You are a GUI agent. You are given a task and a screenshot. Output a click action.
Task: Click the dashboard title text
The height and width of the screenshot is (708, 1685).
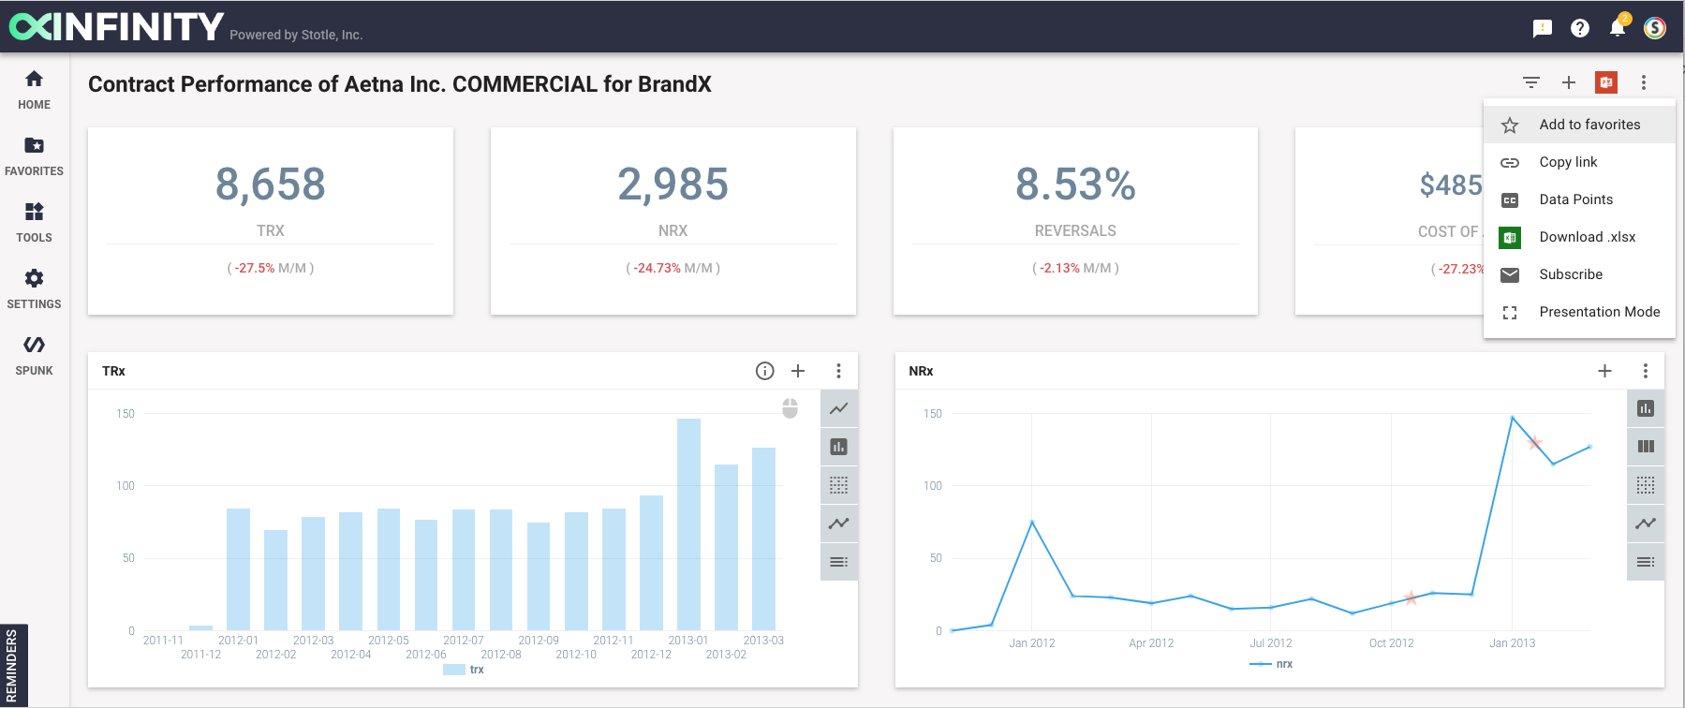(400, 84)
